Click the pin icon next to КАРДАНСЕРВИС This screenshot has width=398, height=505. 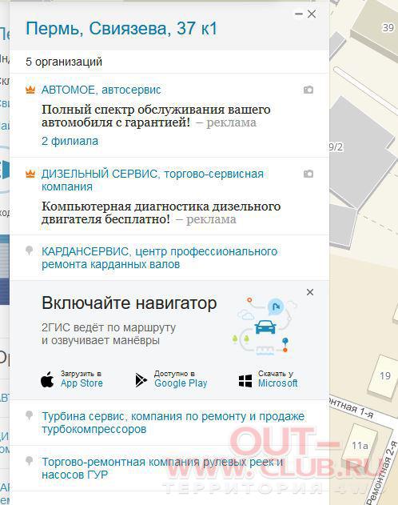(x=30, y=250)
